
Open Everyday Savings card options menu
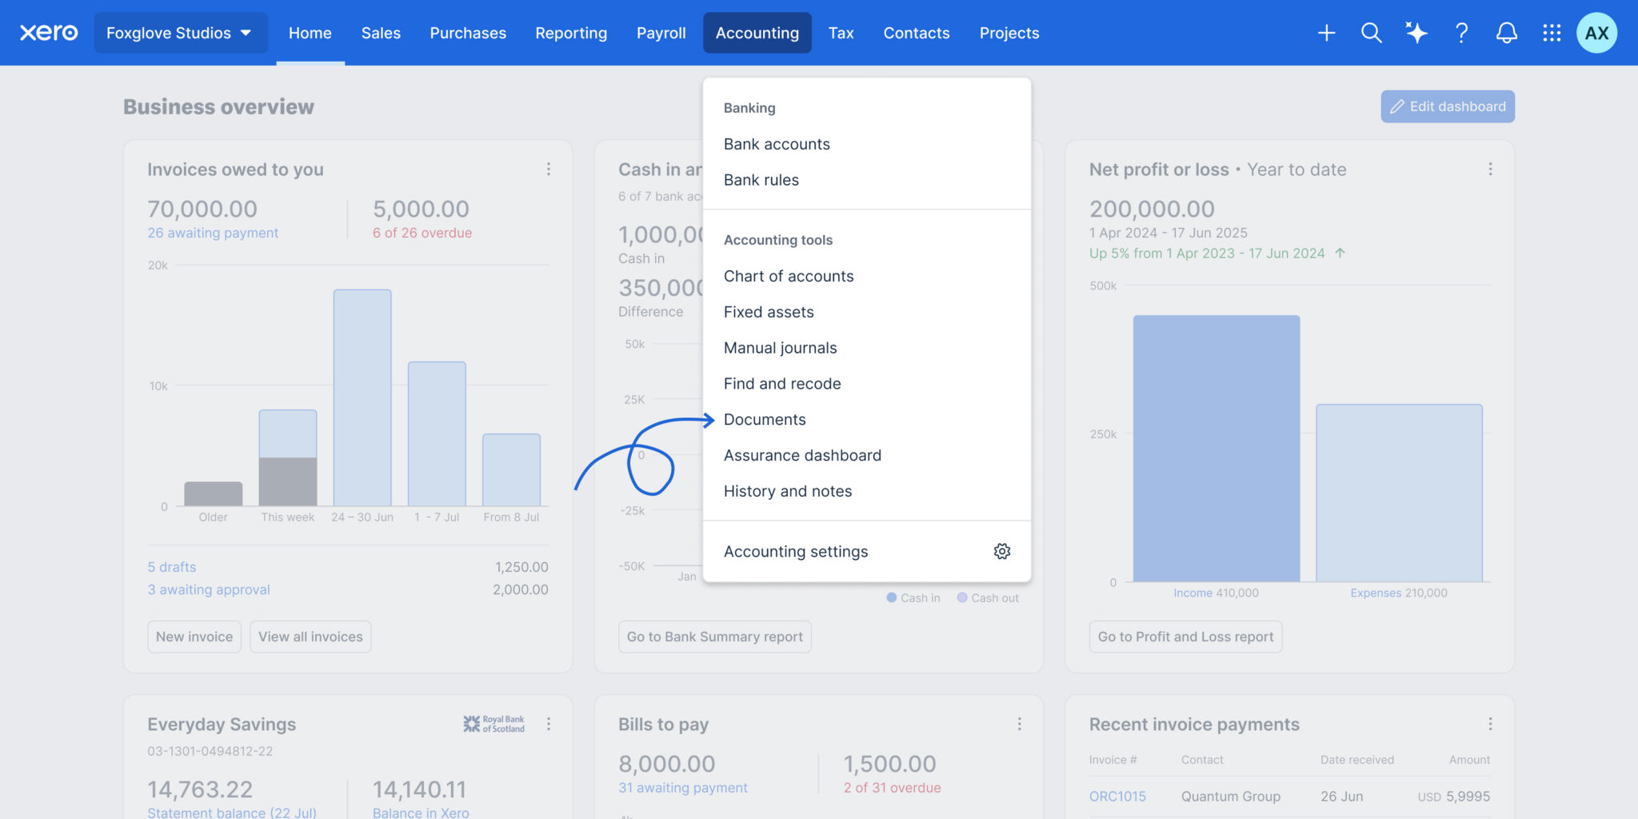pyautogui.click(x=549, y=724)
